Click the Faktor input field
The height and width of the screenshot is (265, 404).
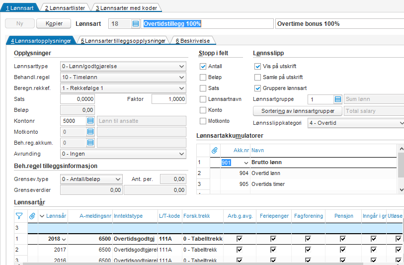[169, 99]
